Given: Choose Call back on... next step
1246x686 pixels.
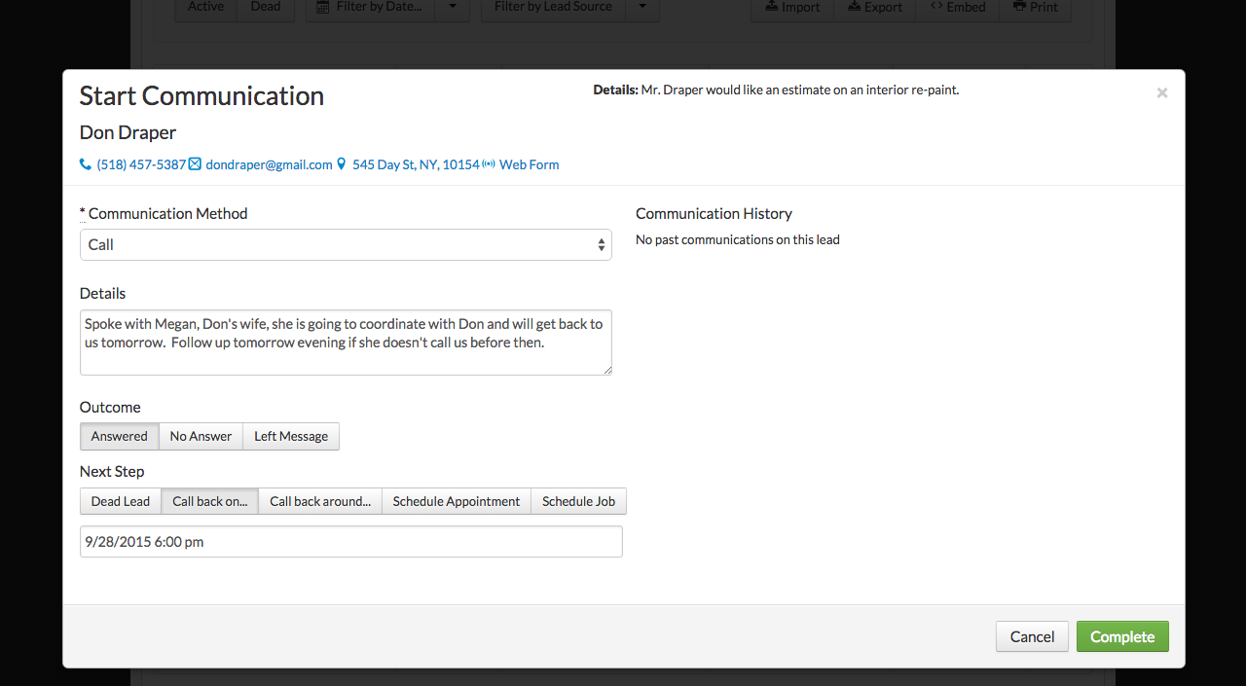Looking at the screenshot, I should coord(209,501).
